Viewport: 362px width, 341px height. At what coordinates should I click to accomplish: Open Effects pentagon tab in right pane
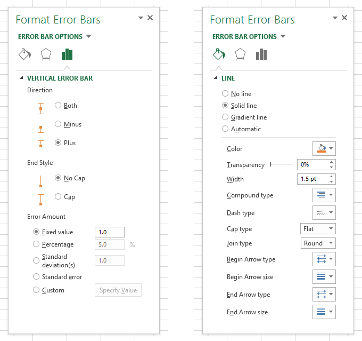pyautogui.click(x=240, y=54)
